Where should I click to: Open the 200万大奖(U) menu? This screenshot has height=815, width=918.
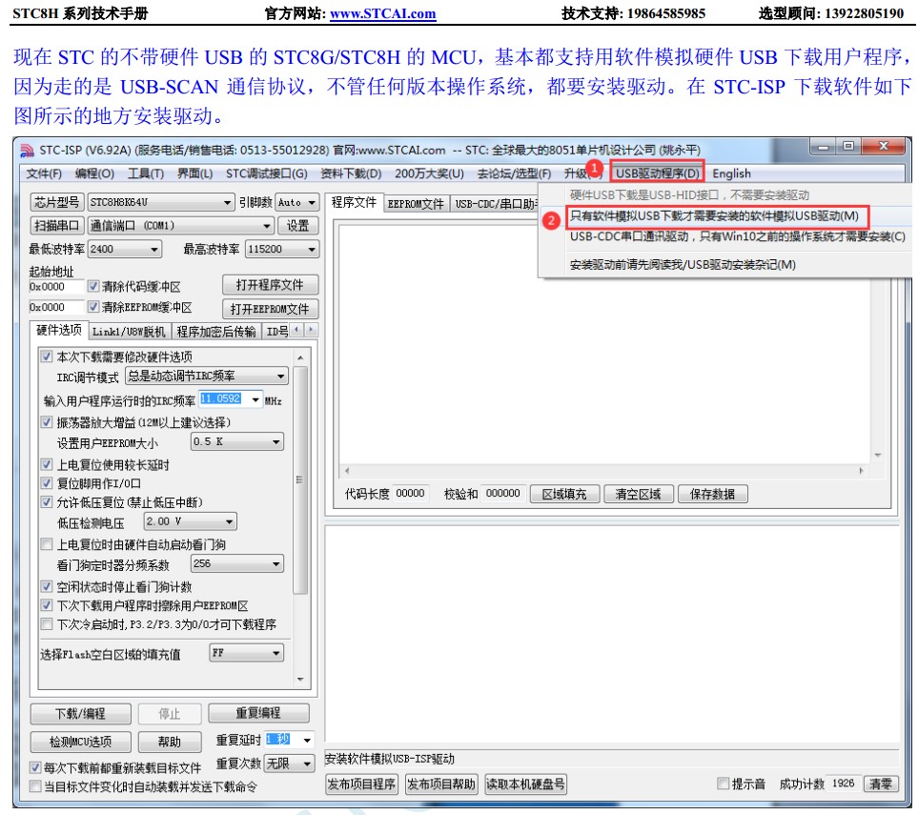(429, 173)
